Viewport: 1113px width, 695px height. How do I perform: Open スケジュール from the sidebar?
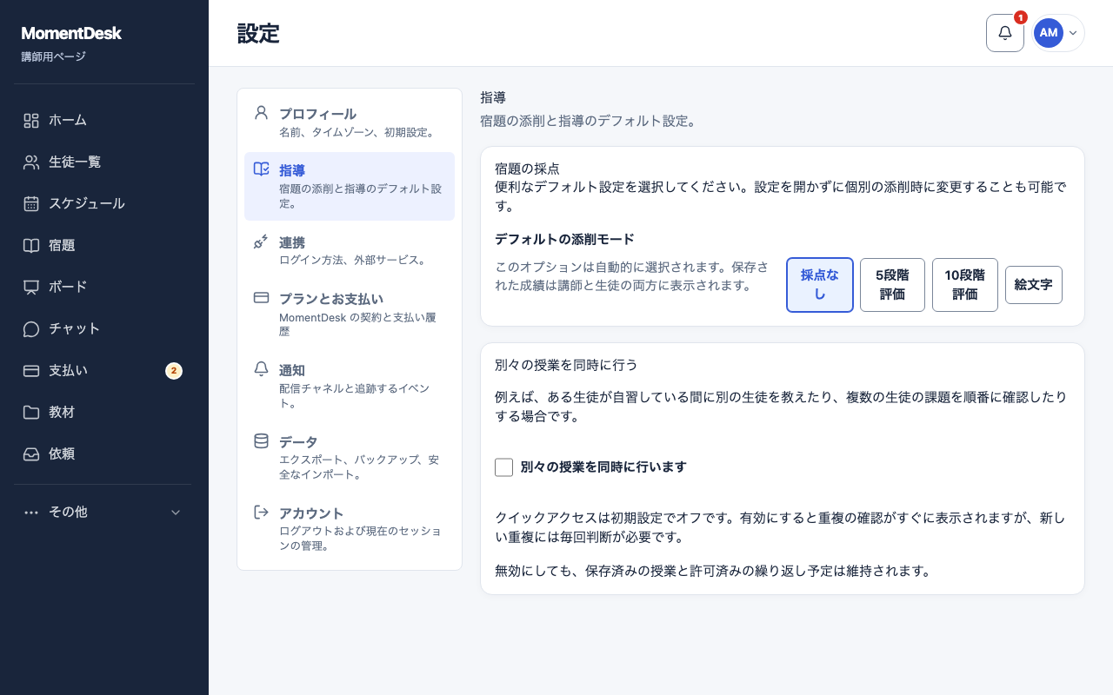pos(104,203)
